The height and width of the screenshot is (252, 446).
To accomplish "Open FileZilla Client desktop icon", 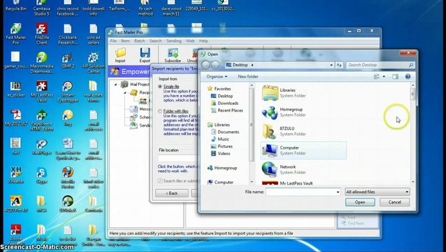I will [x=41, y=34].
